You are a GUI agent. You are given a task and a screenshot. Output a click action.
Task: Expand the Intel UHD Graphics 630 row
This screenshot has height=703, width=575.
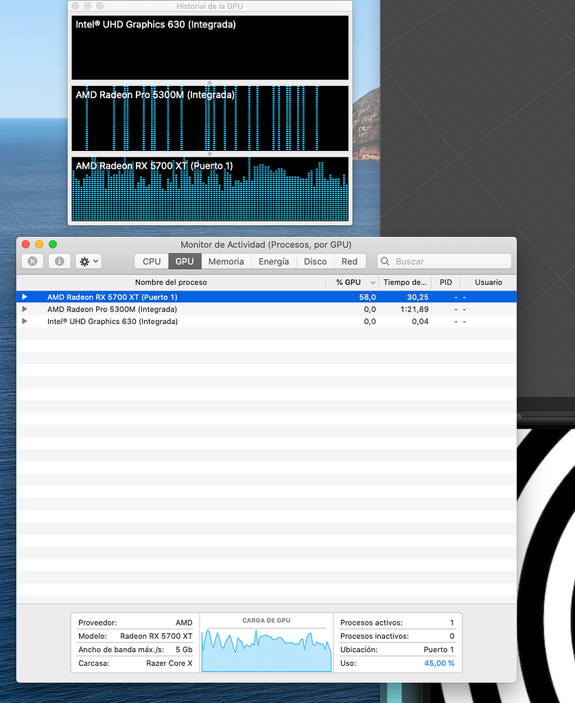25,321
